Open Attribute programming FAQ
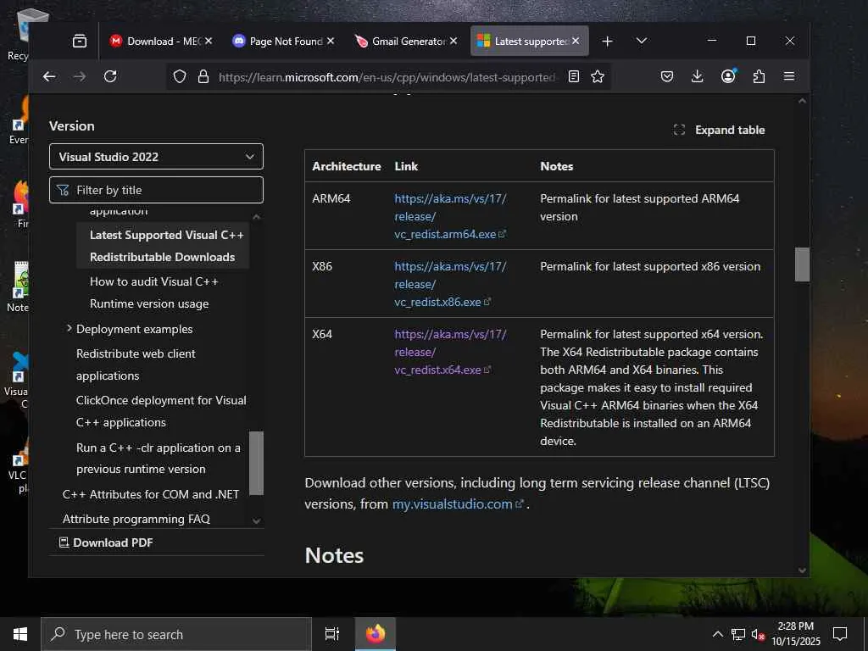Screen dimensions: 868x651 click(x=136, y=519)
